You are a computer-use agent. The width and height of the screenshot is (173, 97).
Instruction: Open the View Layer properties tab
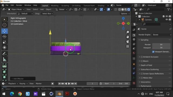click(134, 44)
